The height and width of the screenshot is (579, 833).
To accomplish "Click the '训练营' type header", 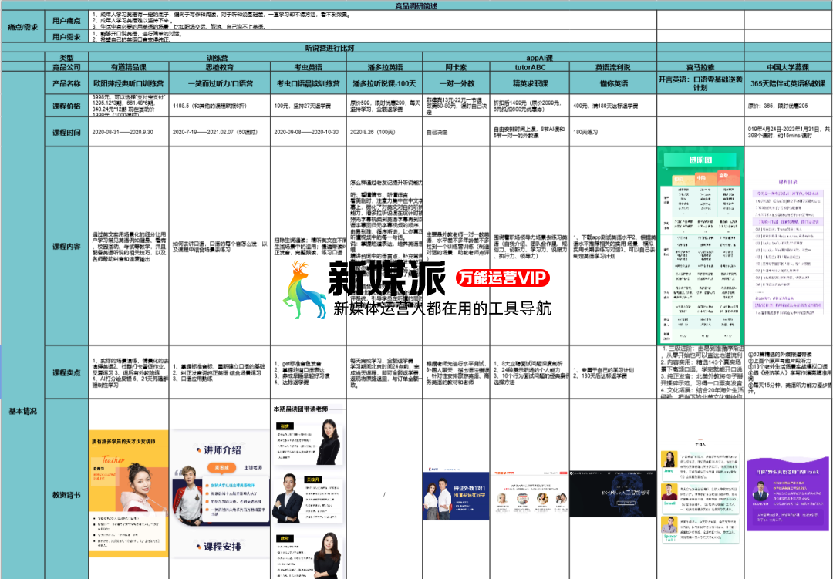I will coord(218,57).
